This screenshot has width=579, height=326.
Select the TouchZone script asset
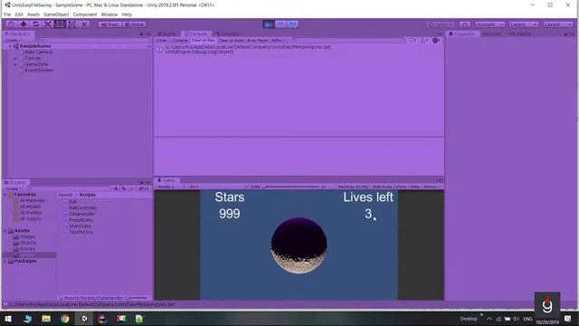pyautogui.click(x=81, y=232)
